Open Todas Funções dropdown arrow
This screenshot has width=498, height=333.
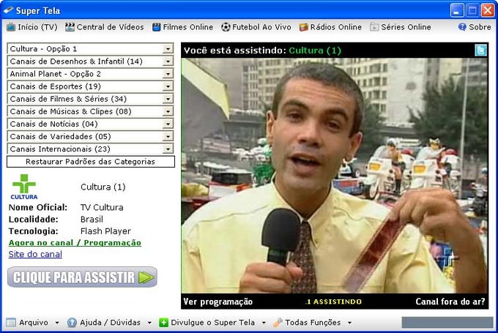(x=349, y=323)
